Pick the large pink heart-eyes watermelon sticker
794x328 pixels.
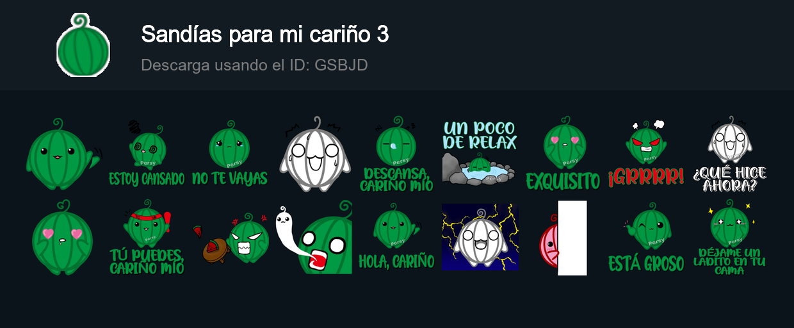tap(62, 237)
